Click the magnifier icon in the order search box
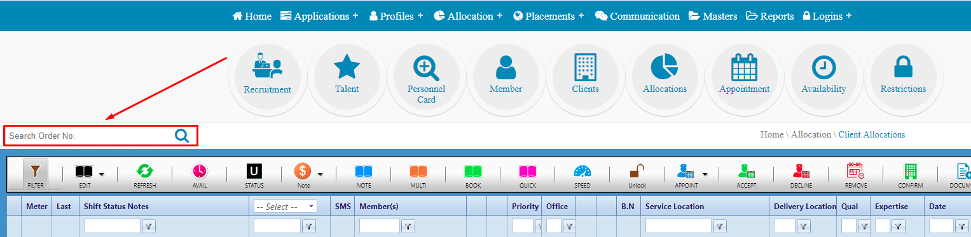Viewport: 971px width, 237px height. click(182, 136)
